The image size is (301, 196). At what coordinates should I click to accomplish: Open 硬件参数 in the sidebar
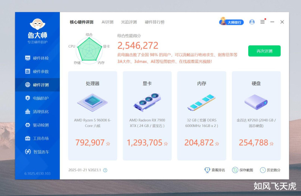pos(37,71)
